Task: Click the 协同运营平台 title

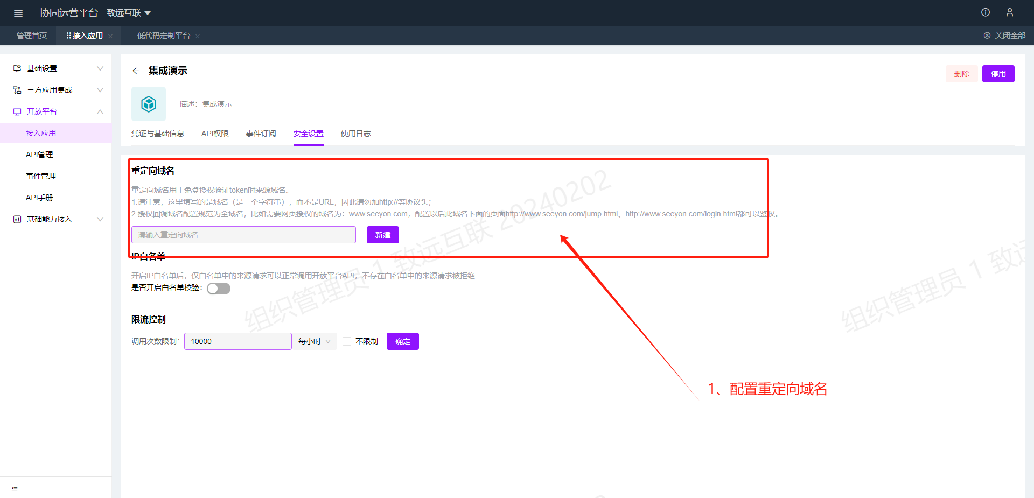Action: pyautogui.click(x=69, y=13)
